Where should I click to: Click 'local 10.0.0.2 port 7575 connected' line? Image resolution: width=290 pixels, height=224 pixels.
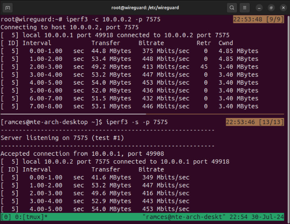tap(115, 162)
